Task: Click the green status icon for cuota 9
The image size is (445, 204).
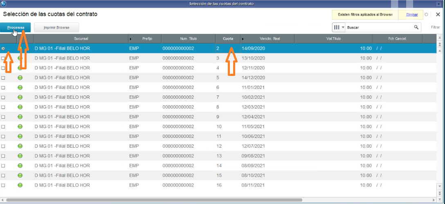Action: (x=20, y=117)
